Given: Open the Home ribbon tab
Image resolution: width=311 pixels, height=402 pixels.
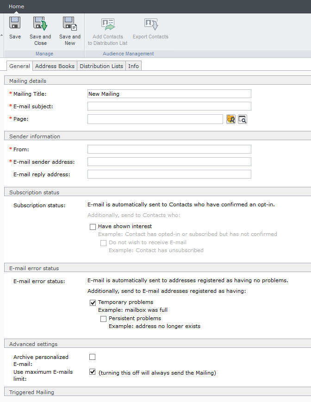Looking at the screenshot, I should click(x=16, y=6).
